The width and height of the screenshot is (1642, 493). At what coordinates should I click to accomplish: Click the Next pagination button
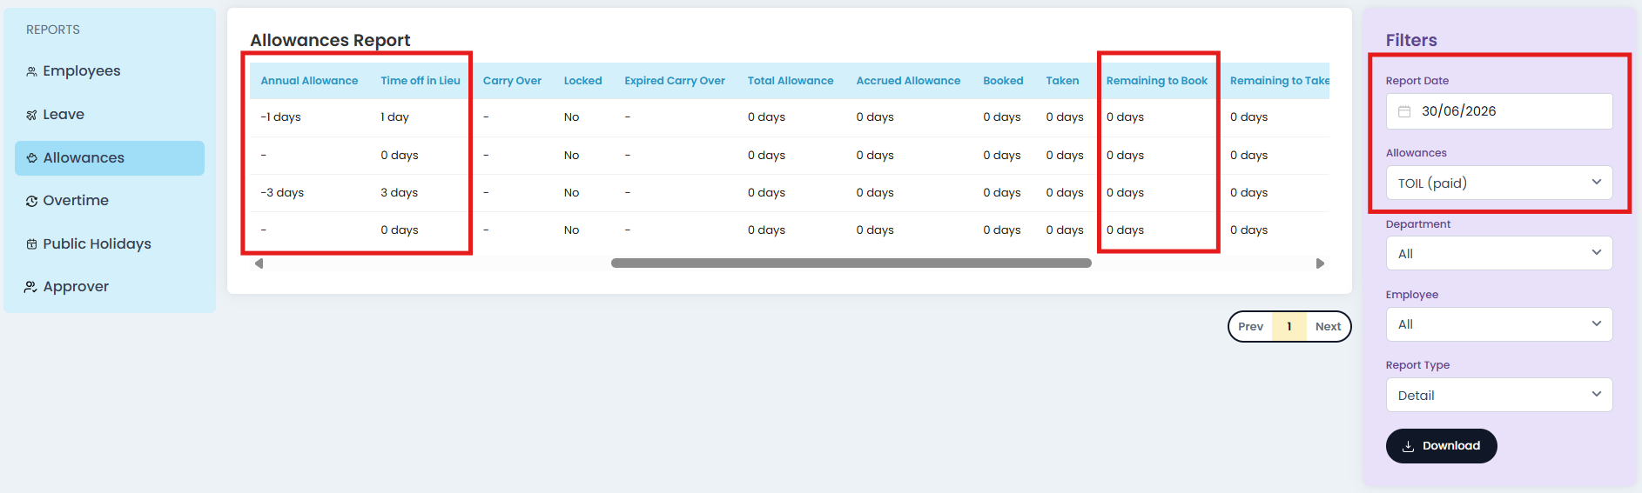(1328, 327)
